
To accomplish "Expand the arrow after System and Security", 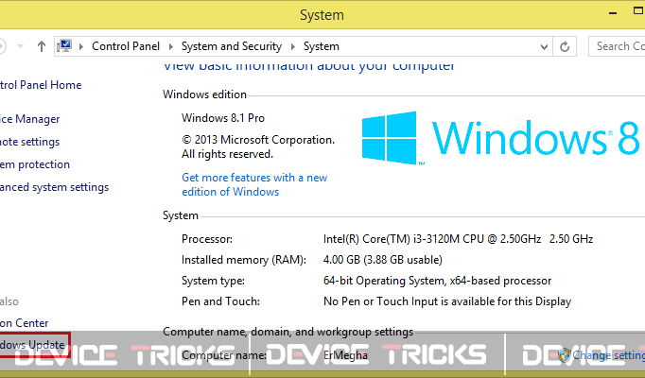I will click(293, 46).
